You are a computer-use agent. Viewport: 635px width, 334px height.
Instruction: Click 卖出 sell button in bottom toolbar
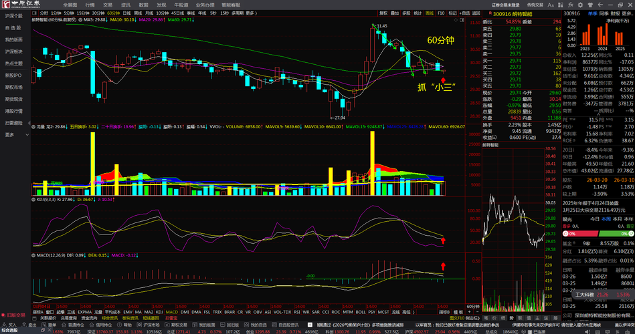(x=29, y=325)
